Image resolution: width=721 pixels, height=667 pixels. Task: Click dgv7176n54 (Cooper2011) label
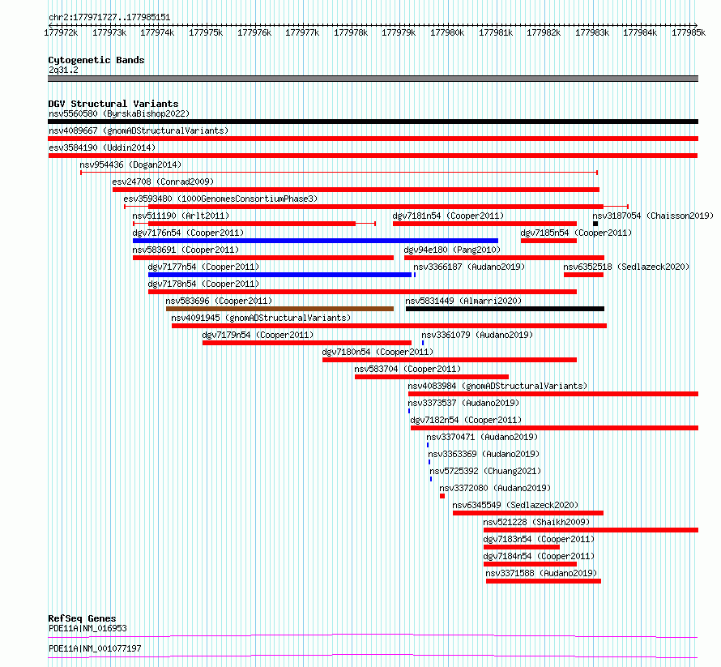coord(188,233)
